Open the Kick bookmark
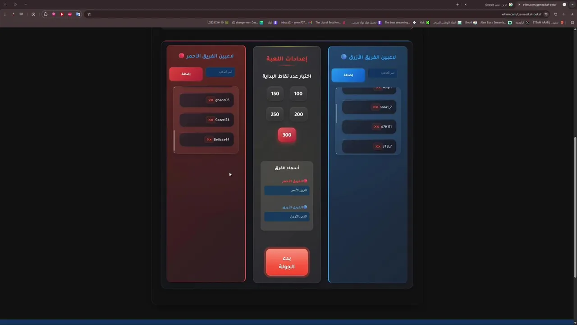 [x=425, y=23]
